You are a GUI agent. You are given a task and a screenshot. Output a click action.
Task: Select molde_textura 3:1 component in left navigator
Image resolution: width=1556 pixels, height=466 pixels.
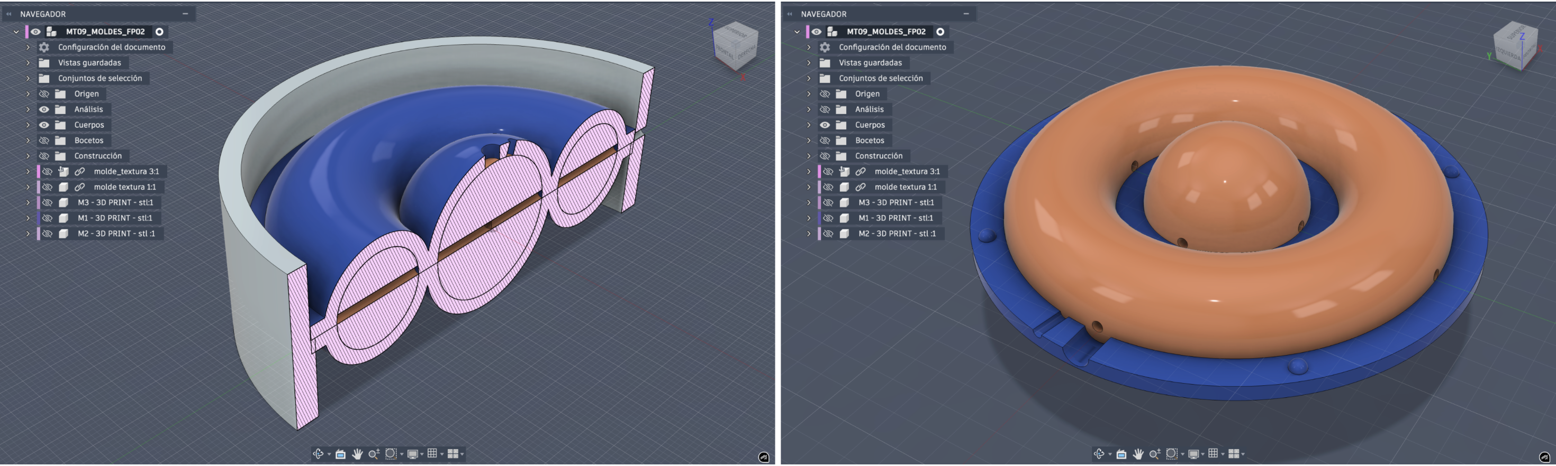click(x=125, y=172)
